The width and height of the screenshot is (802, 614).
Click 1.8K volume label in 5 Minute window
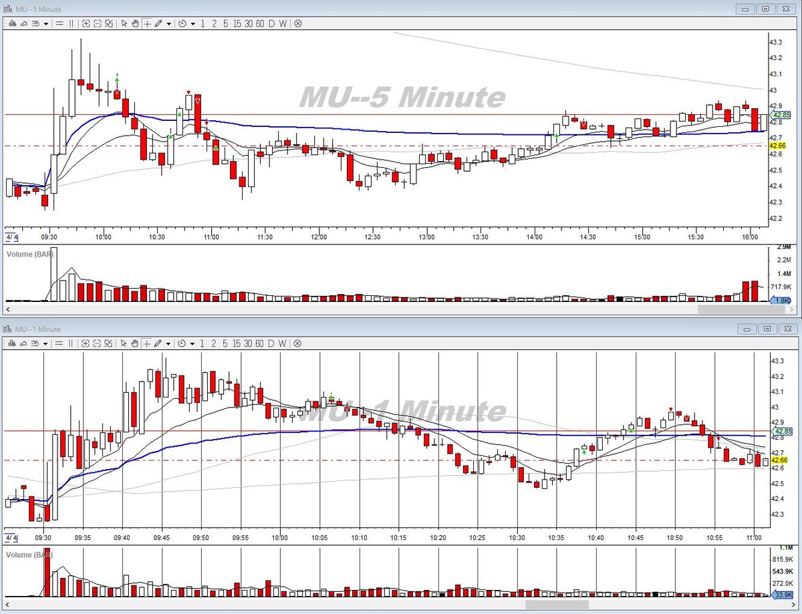click(781, 301)
